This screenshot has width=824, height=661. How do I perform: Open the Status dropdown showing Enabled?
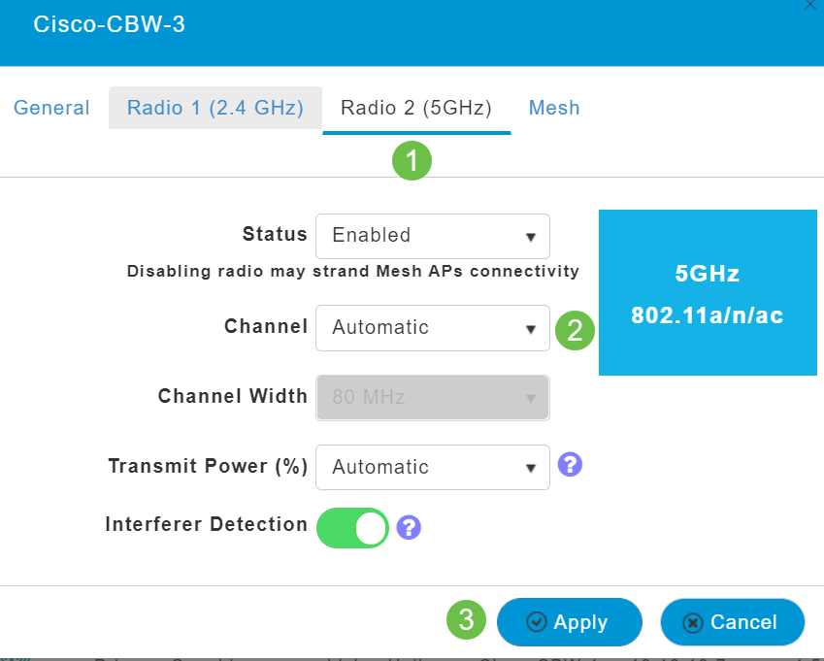tap(432, 236)
